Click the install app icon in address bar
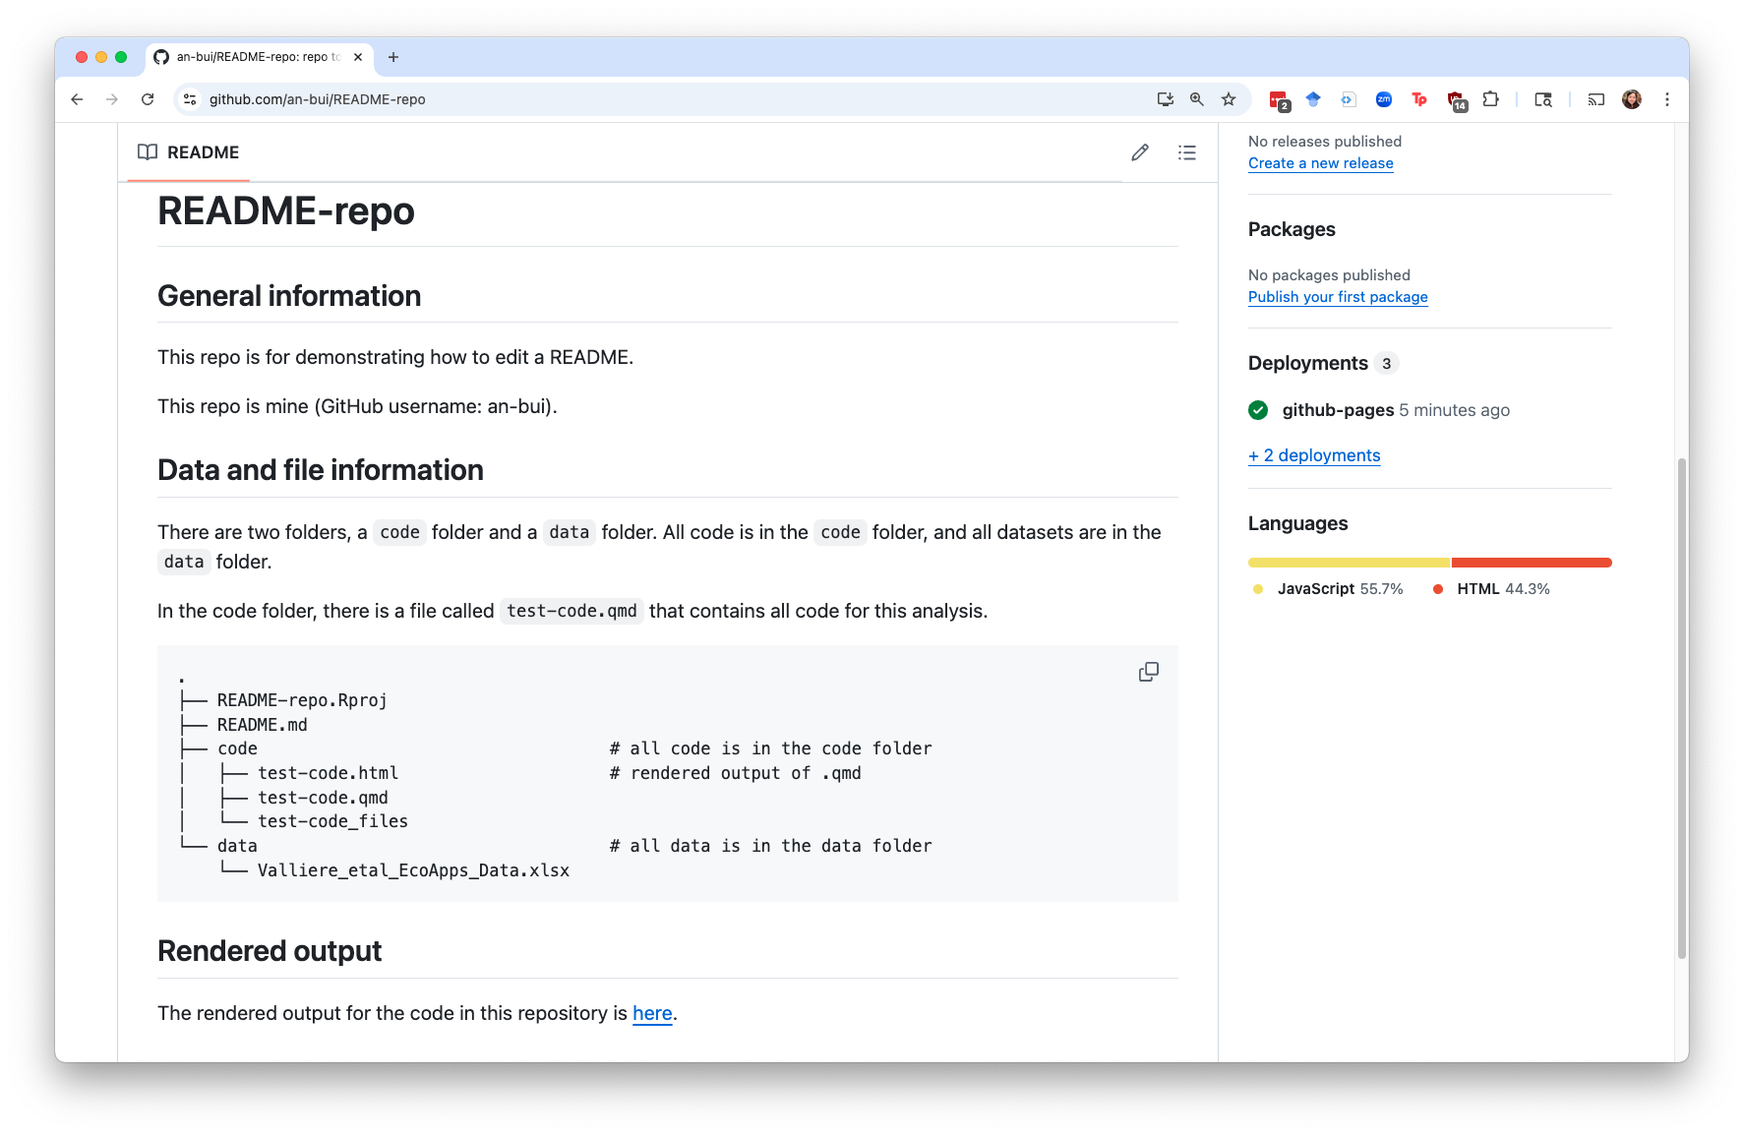1744x1135 pixels. [x=1165, y=99]
